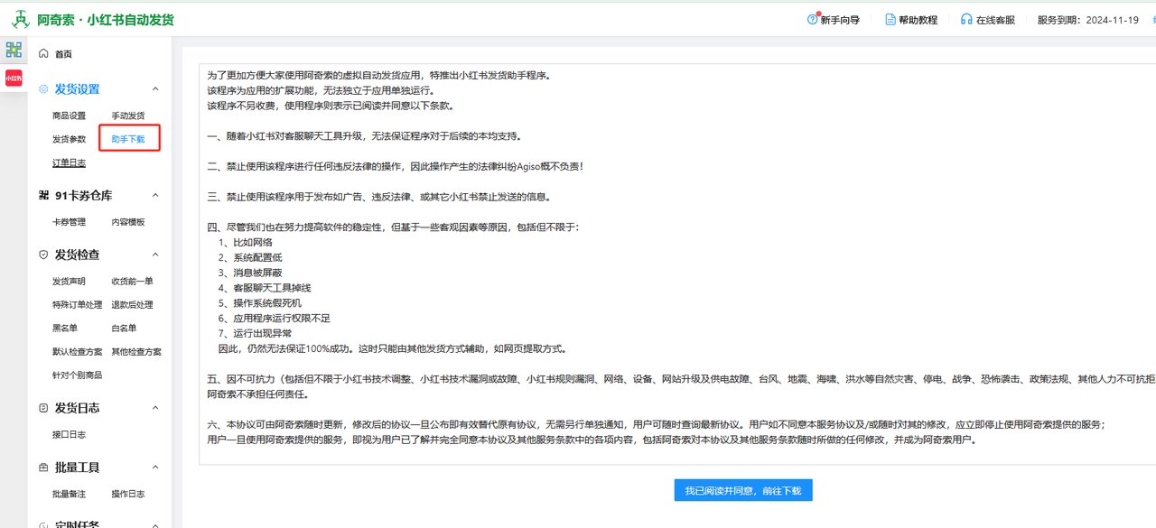Collapse the 发货检查 section
The width and height of the screenshot is (1156, 528).
click(x=155, y=254)
